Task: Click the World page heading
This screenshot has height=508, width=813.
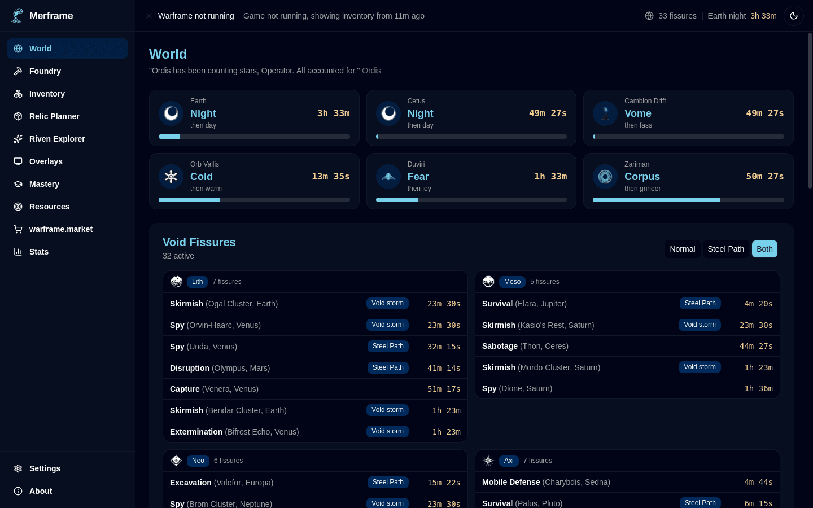Action: [168, 54]
